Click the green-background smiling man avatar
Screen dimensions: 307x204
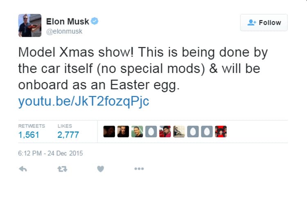[137, 131]
